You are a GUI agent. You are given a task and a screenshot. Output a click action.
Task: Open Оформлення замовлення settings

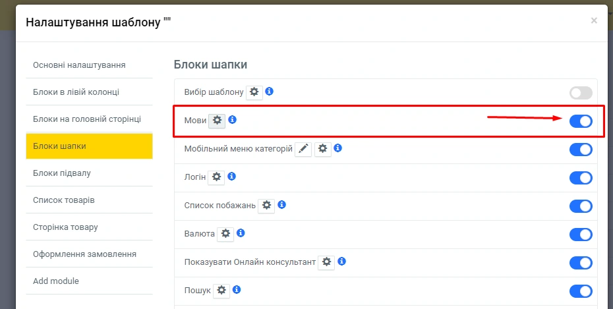point(89,254)
